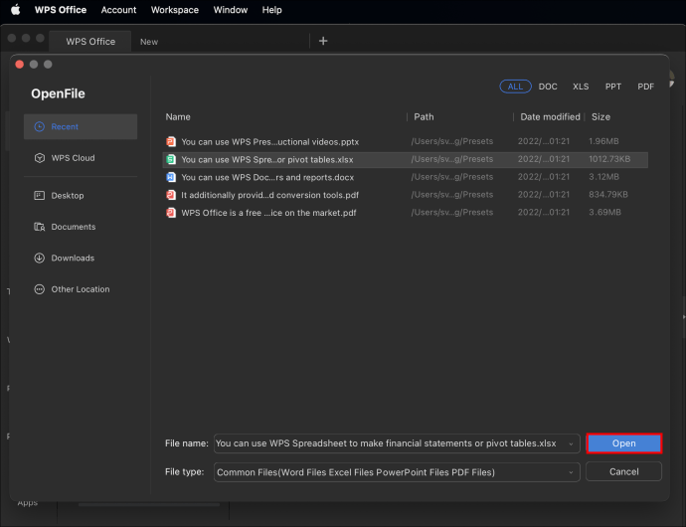Click the WPS Cloud cube icon
Image resolution: width=686 pixels, height=527 pixels.
tap(40, 158)
